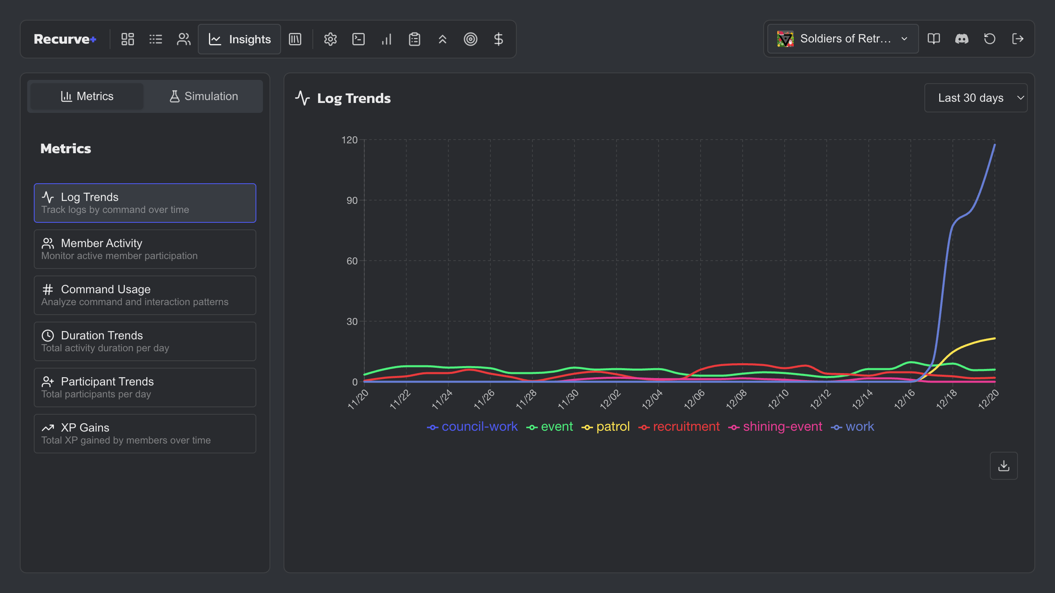Open the settings gear icon
This screenshot has width=1055, height=593.
(330, 39)
